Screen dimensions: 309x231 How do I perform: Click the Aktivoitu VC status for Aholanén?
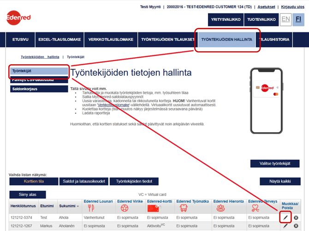point(156,225)
